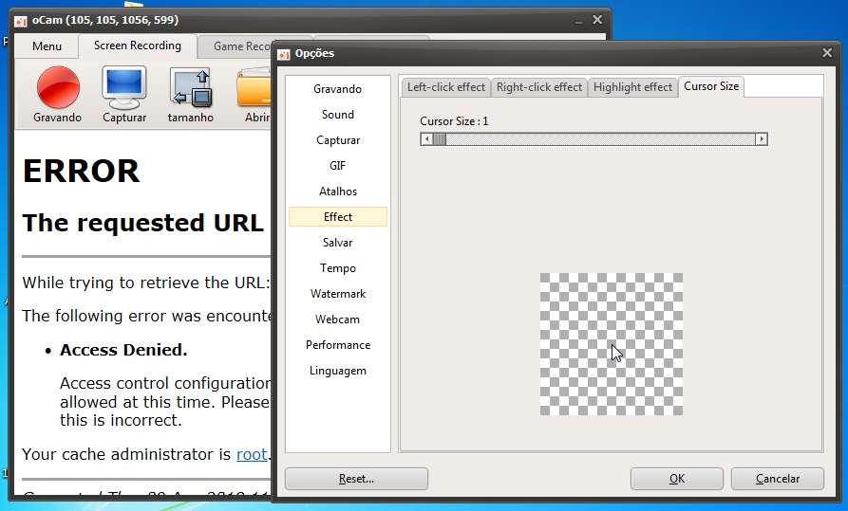Click the Cursor Size slider thumb

(440, 139)
